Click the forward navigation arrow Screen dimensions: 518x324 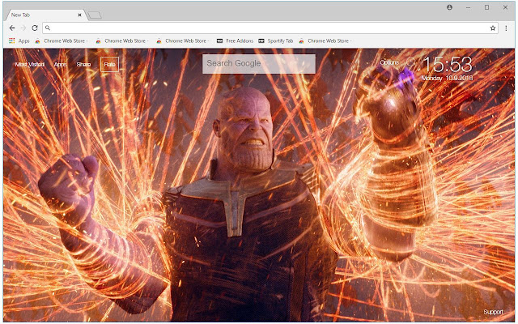pyautogui.click(x=23, y=28)
